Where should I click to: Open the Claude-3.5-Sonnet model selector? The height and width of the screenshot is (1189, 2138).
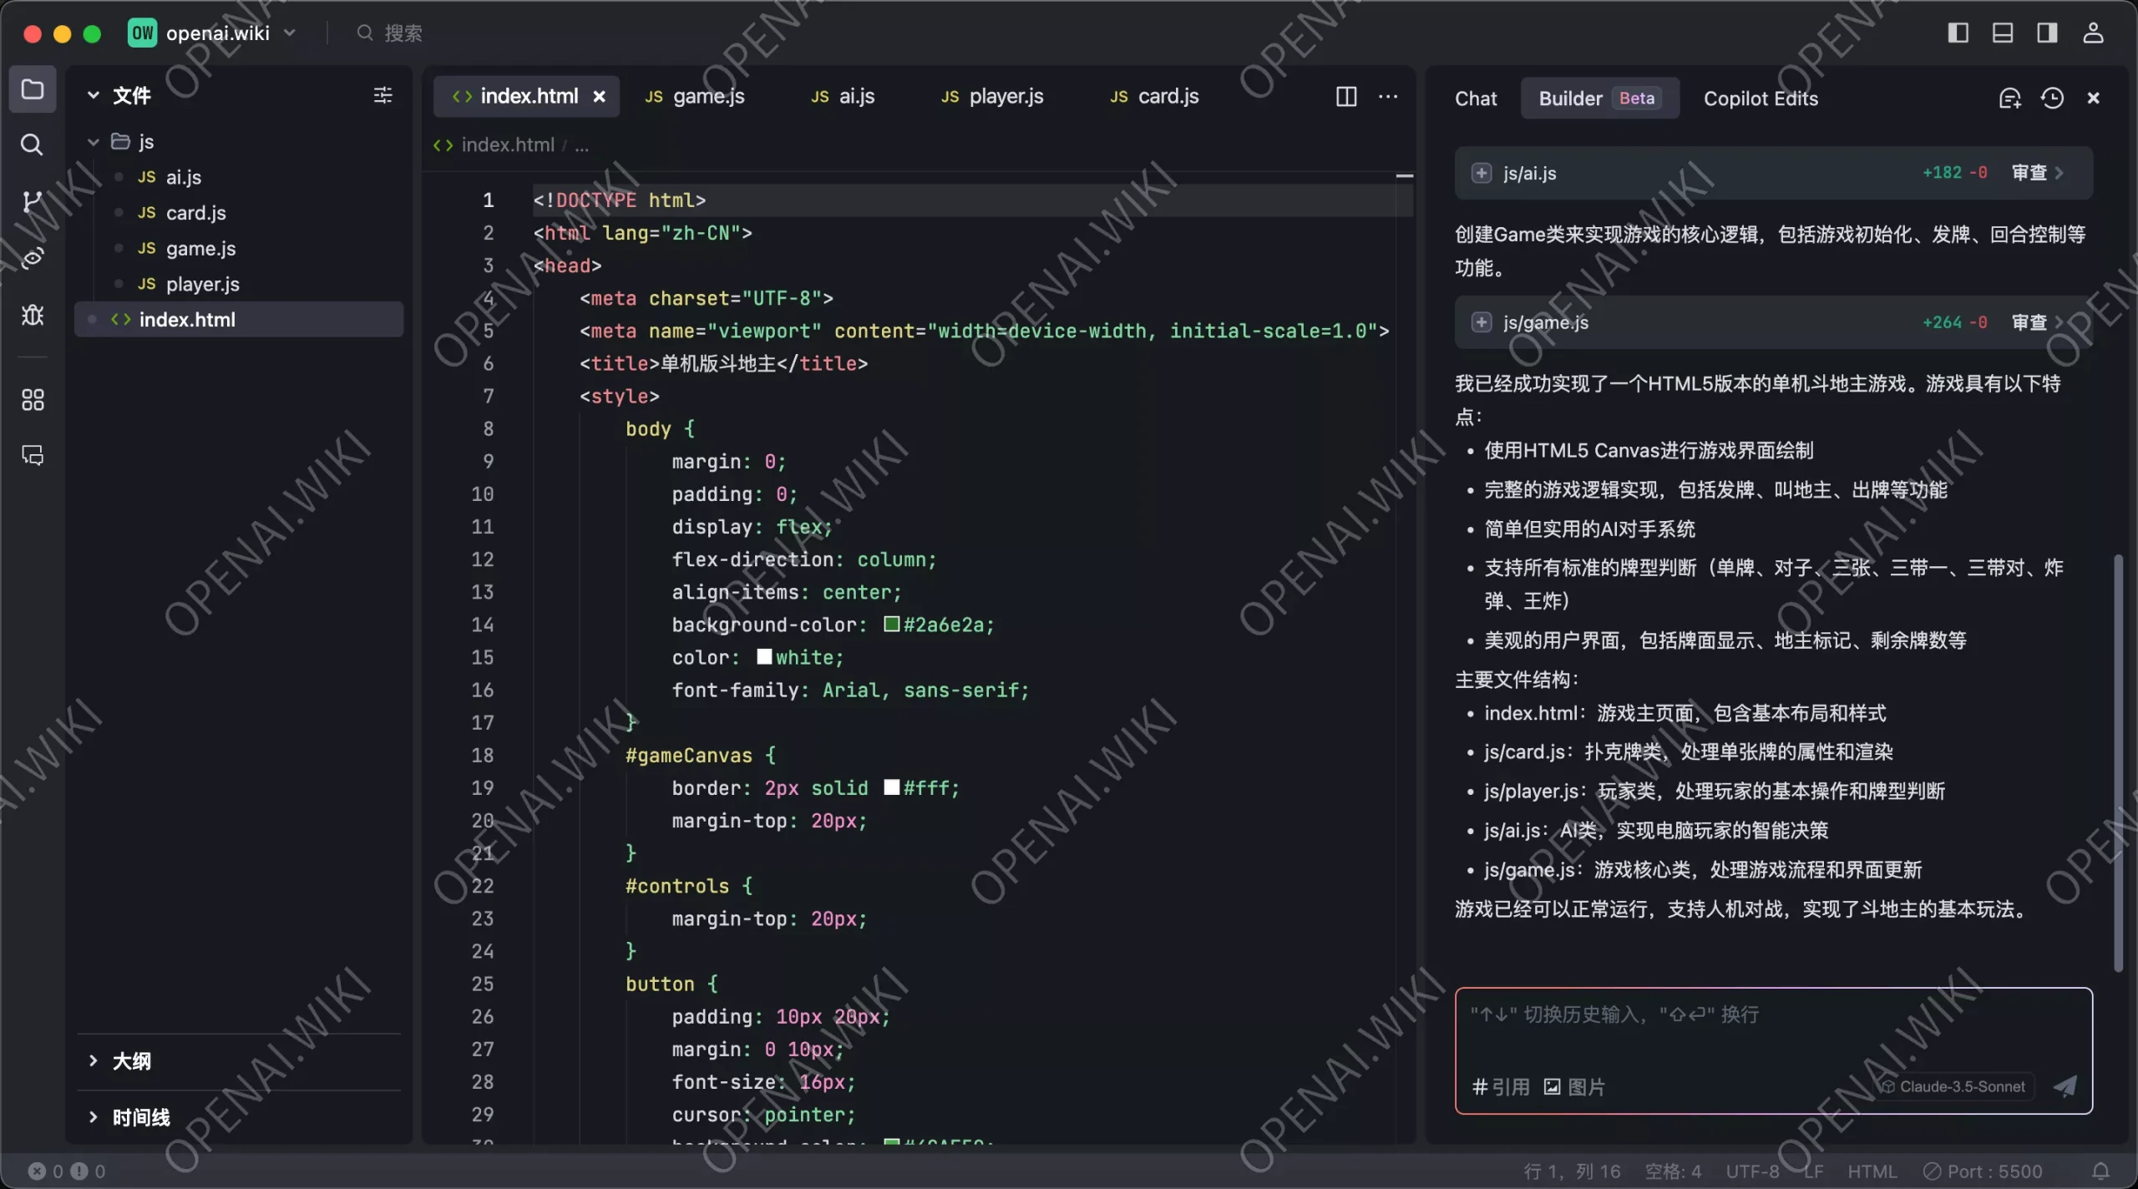coord(1953,1085)
